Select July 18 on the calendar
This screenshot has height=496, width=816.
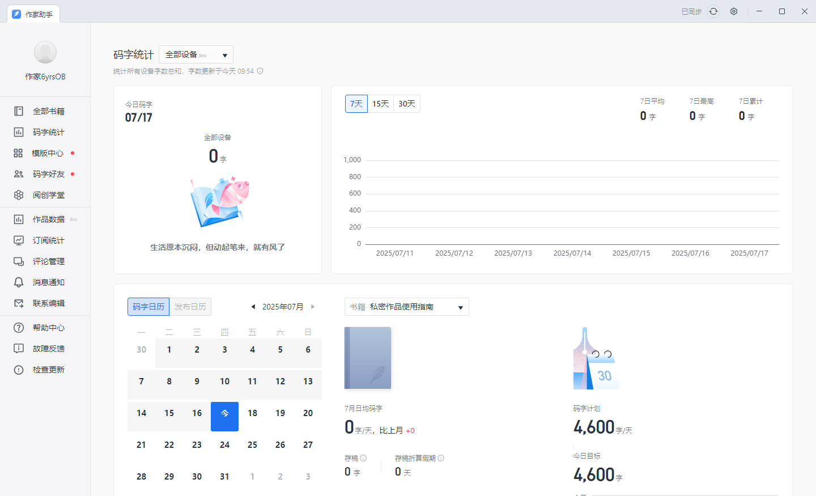pos(252,413)
